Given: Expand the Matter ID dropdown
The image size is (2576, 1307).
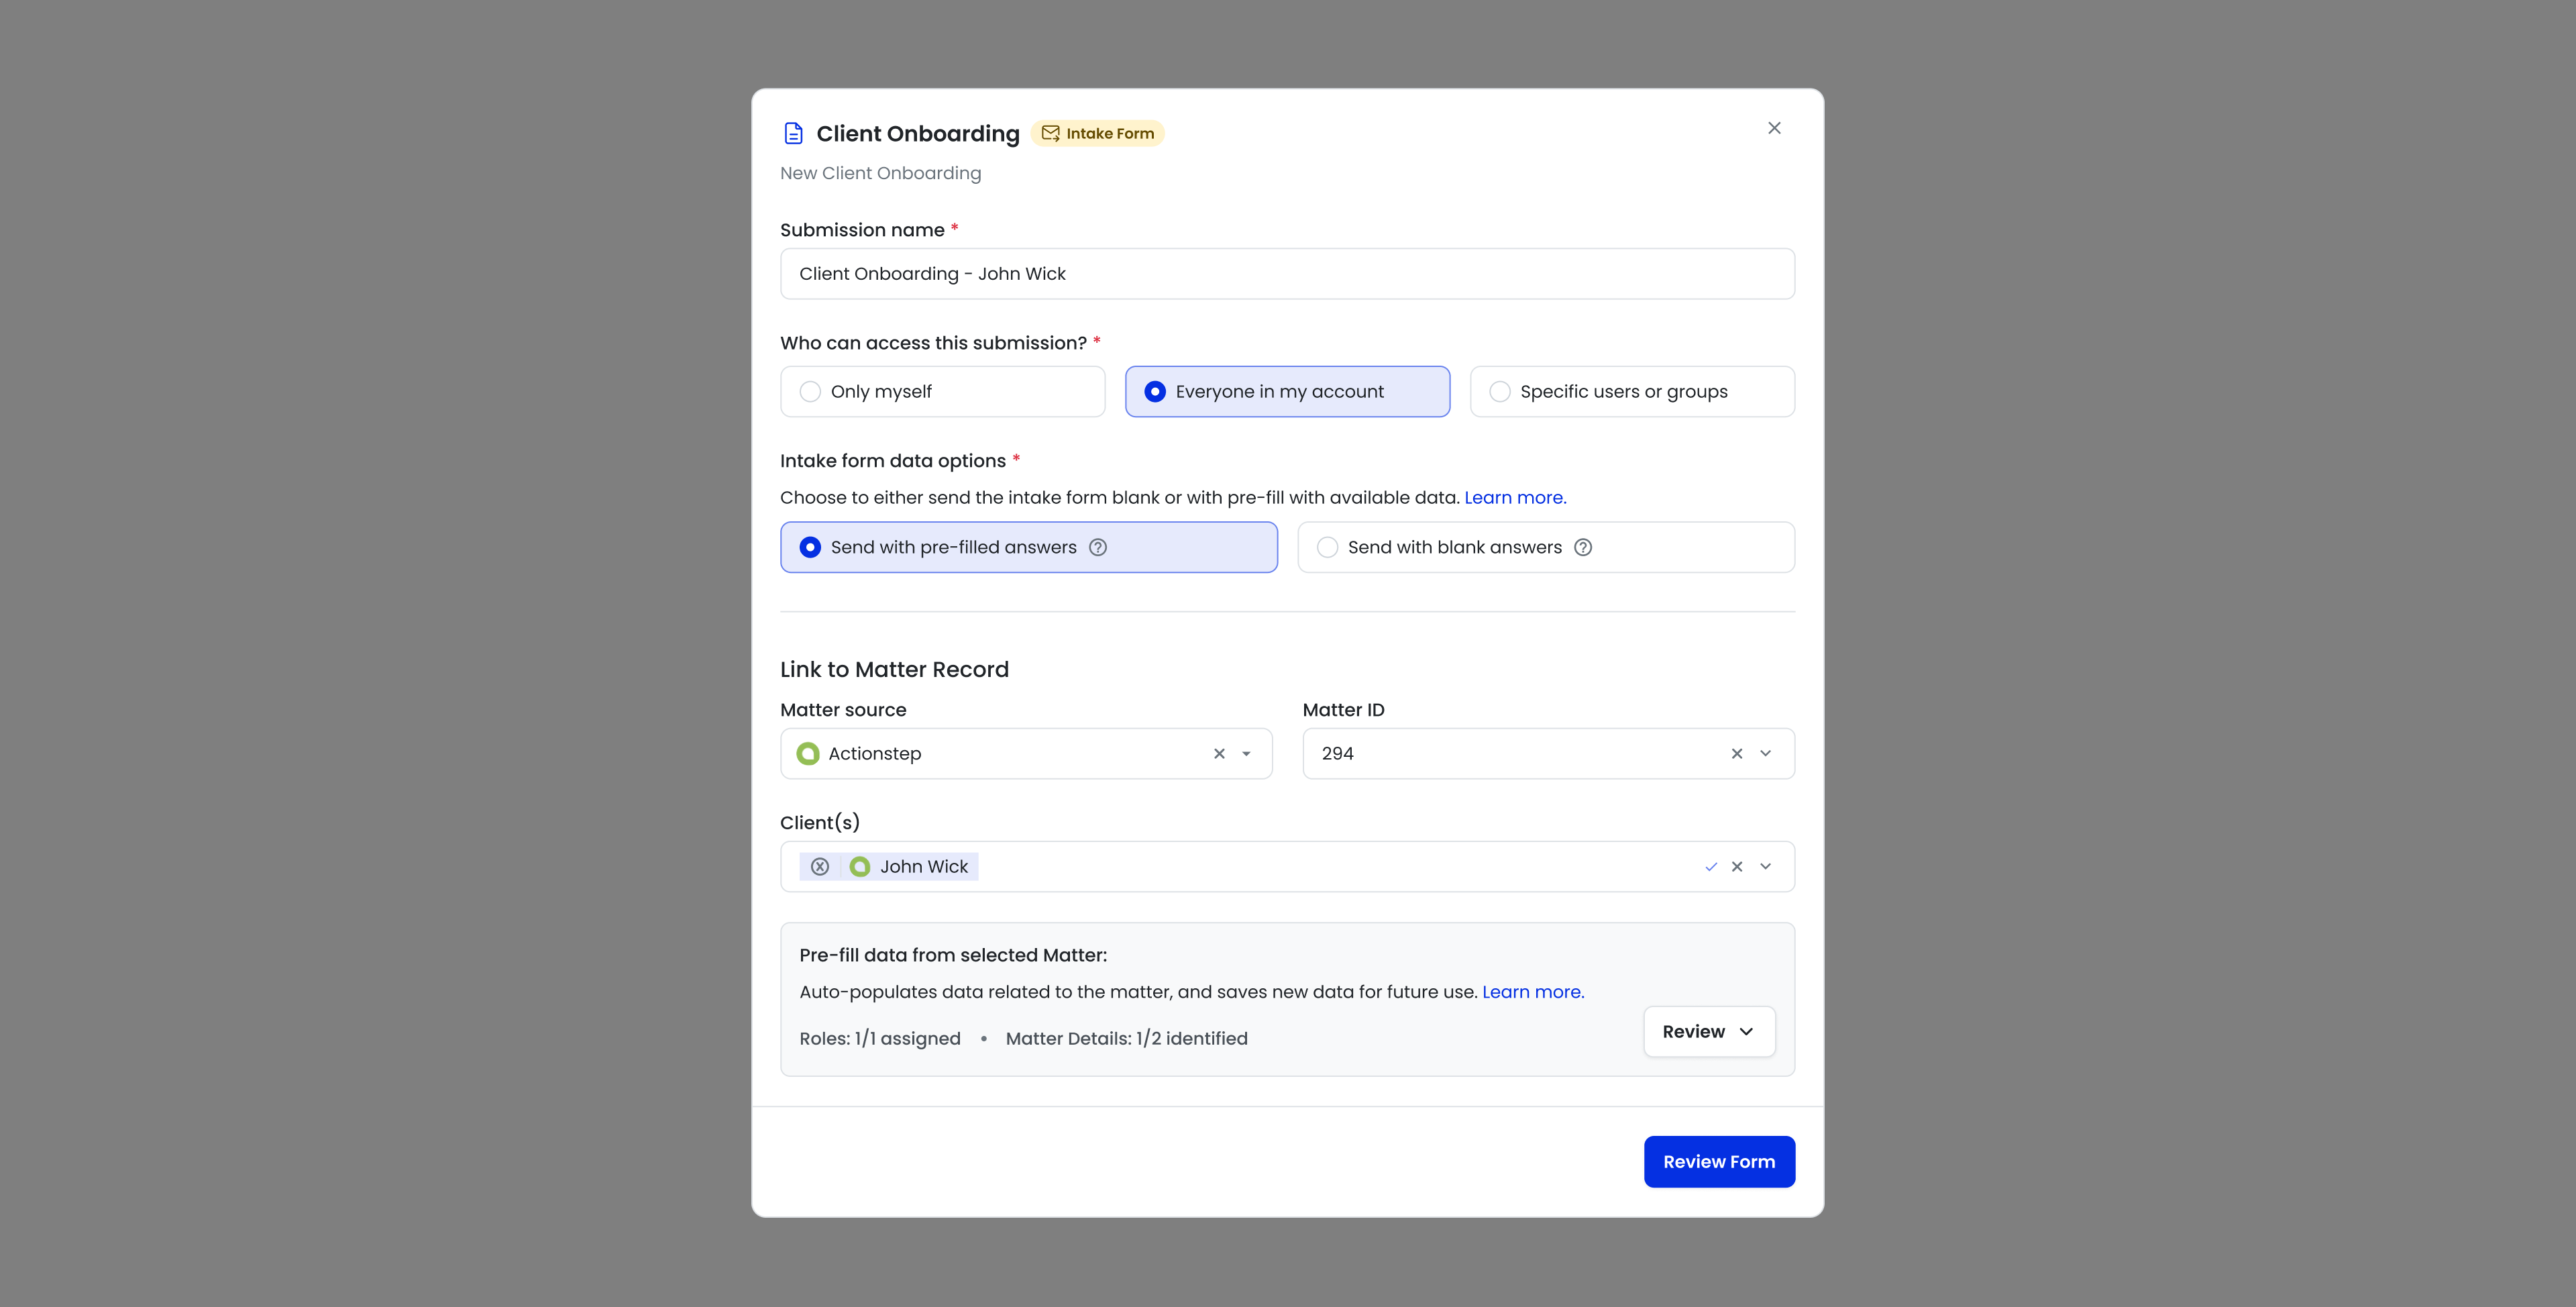Looking at the screenshot, I should coord(1766,754).
